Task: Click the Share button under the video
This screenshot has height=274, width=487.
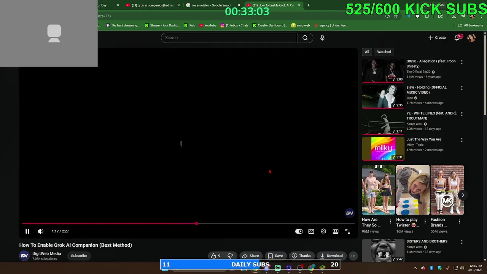Action: click(x=250, y=256)
